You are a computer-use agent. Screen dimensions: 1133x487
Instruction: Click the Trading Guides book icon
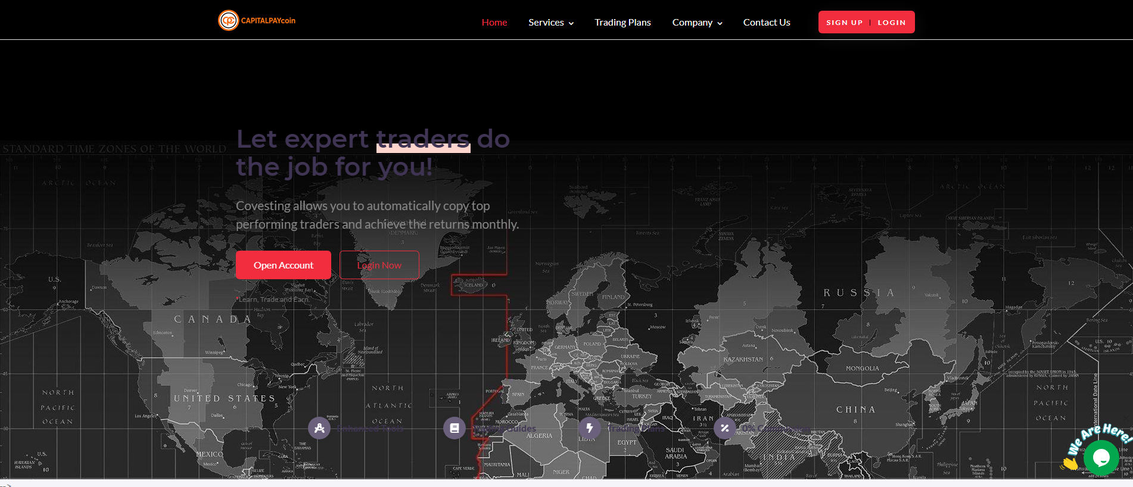(455, 427)
